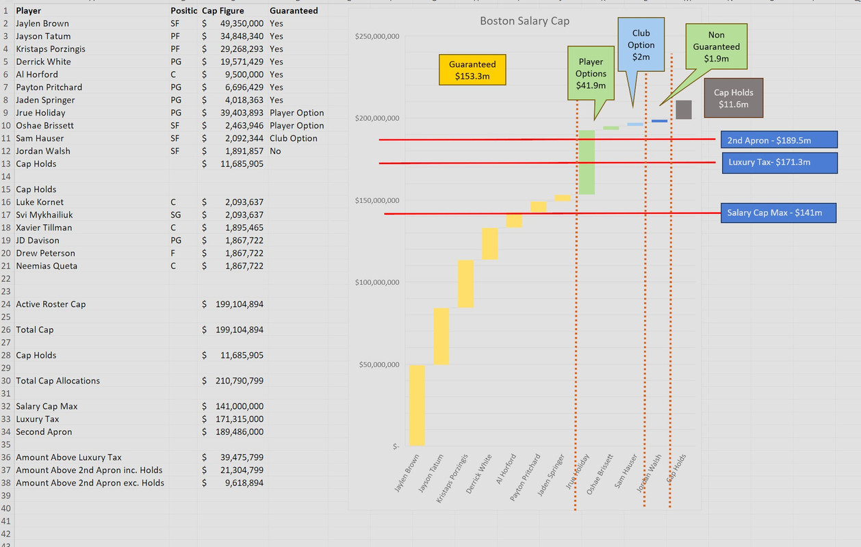Select Amount Above Luxury Tax value 39,475,799

tap(233, 457)
